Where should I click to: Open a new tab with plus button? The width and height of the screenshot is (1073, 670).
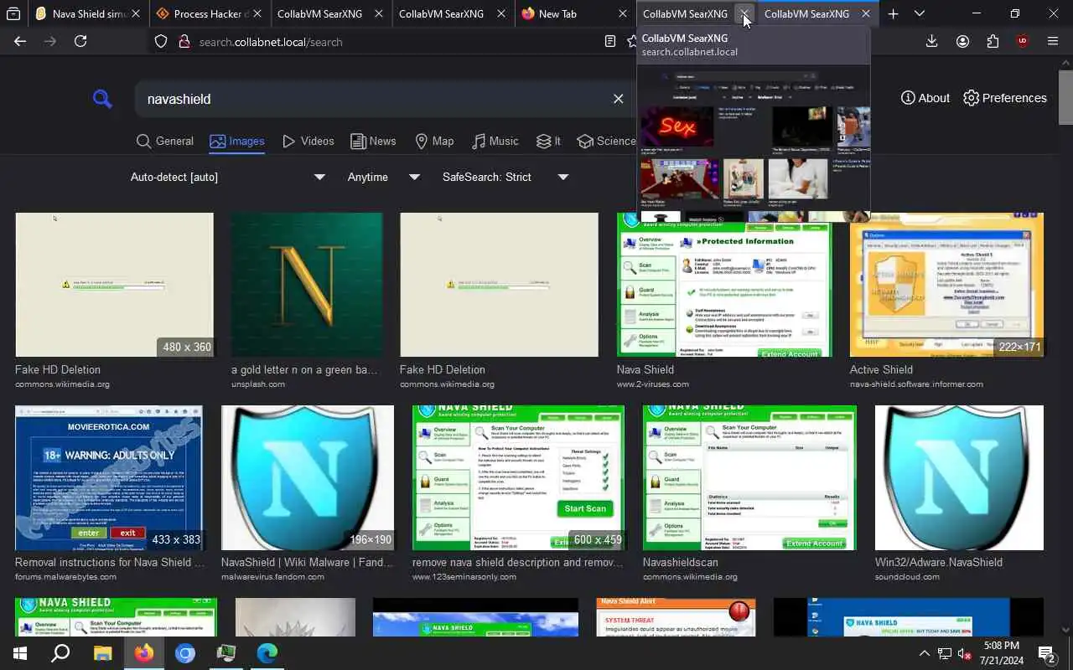(x=893, y=13)
